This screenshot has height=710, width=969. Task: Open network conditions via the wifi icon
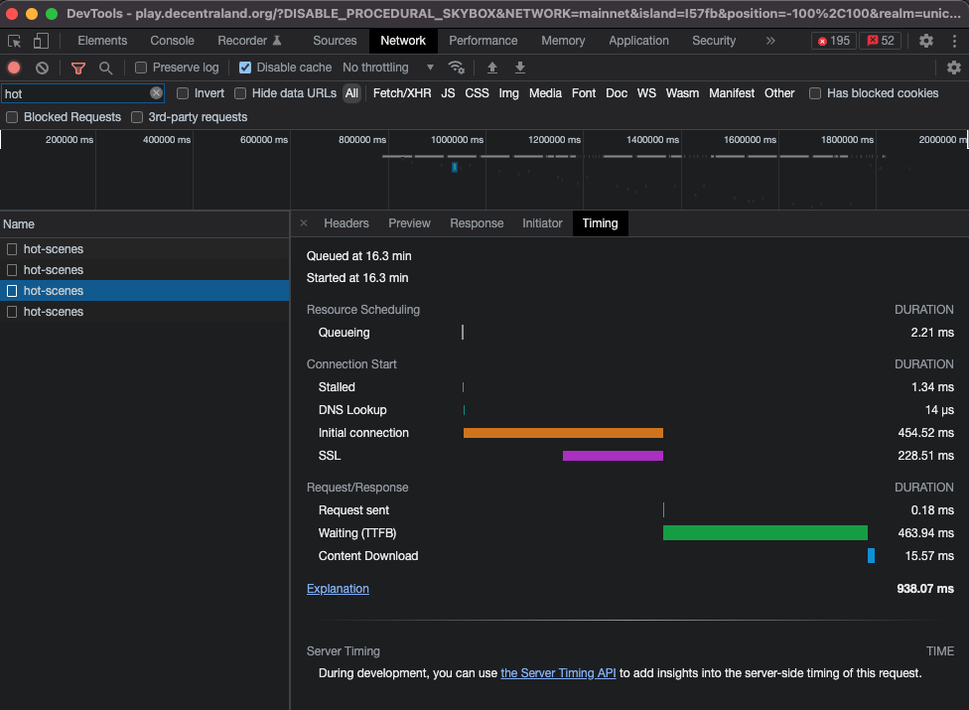pyautogui.click(x=457, y=69)
